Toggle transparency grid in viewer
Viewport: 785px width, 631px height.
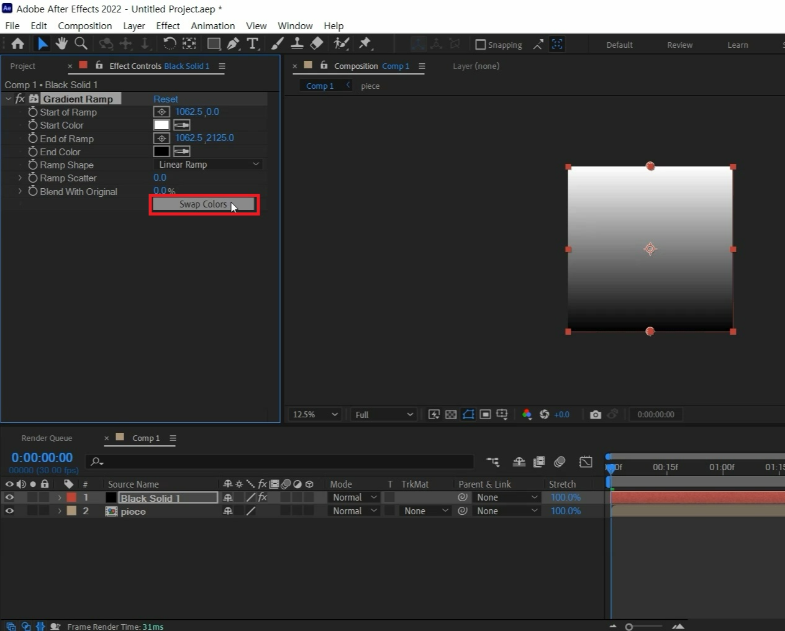coord(451,414)
